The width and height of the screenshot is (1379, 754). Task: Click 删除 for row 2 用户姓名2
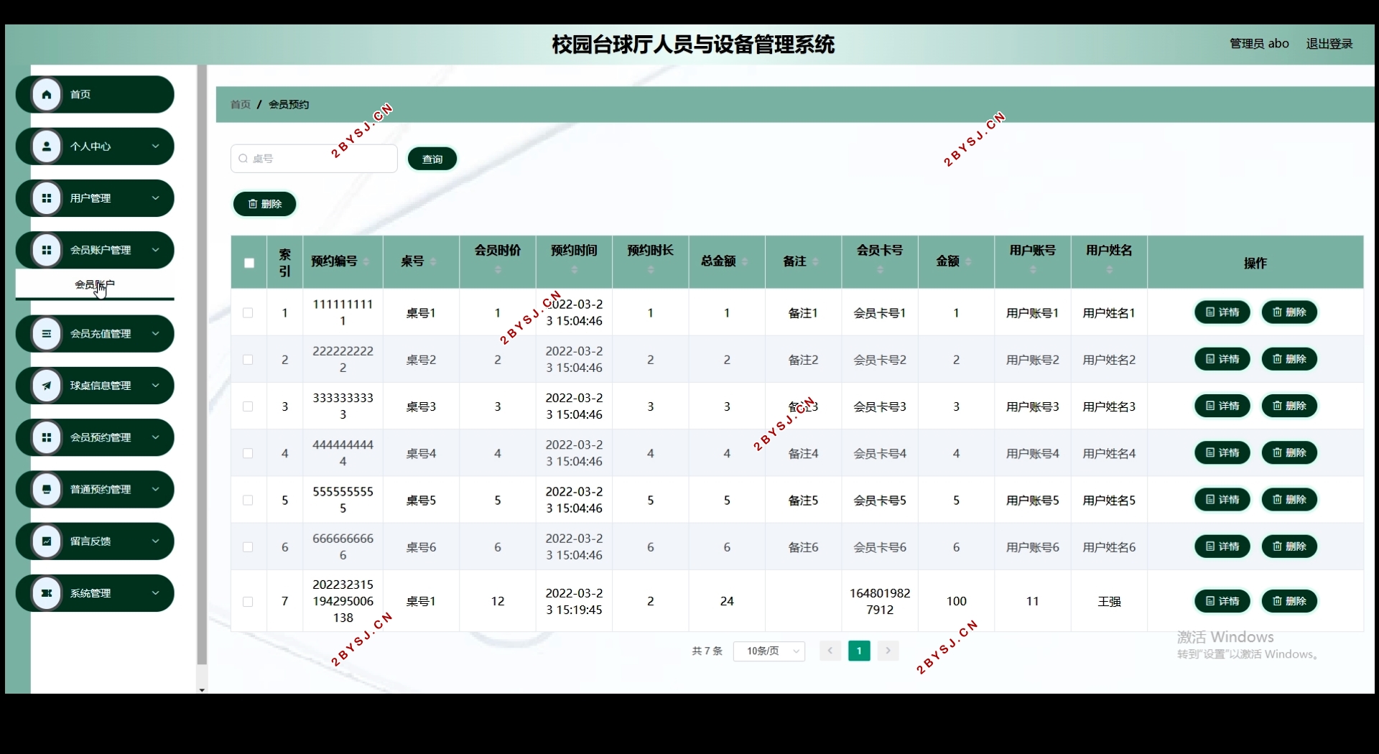tap(1289, 359)
